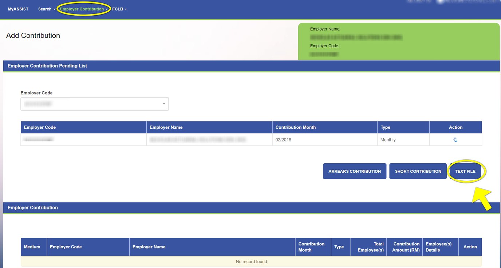
Task: Select the Search menu in navigation bar
Action: pyautogui.click(x=46, y=9)
